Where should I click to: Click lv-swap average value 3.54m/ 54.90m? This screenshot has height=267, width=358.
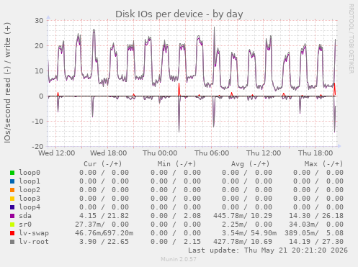click(249, 233)
